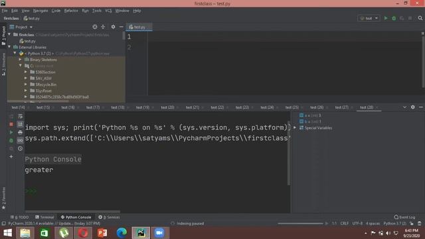Open the File menu
The height and width of the screenshot is (239, 425).
pyautogui.click(x=5, y=11)
